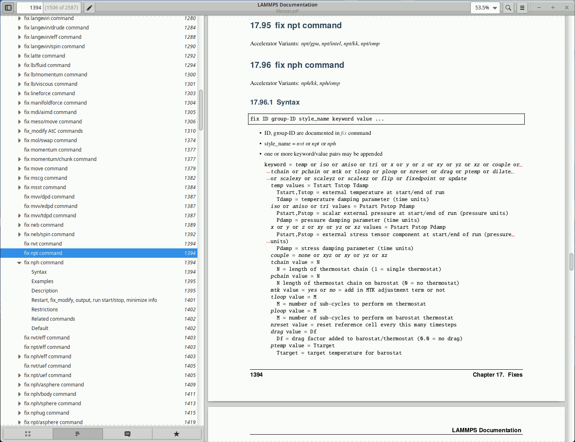This screenshot has width=575, height=442.
Task: Switch sidebar to thumbnails view
Action: (x=28, y=434)
